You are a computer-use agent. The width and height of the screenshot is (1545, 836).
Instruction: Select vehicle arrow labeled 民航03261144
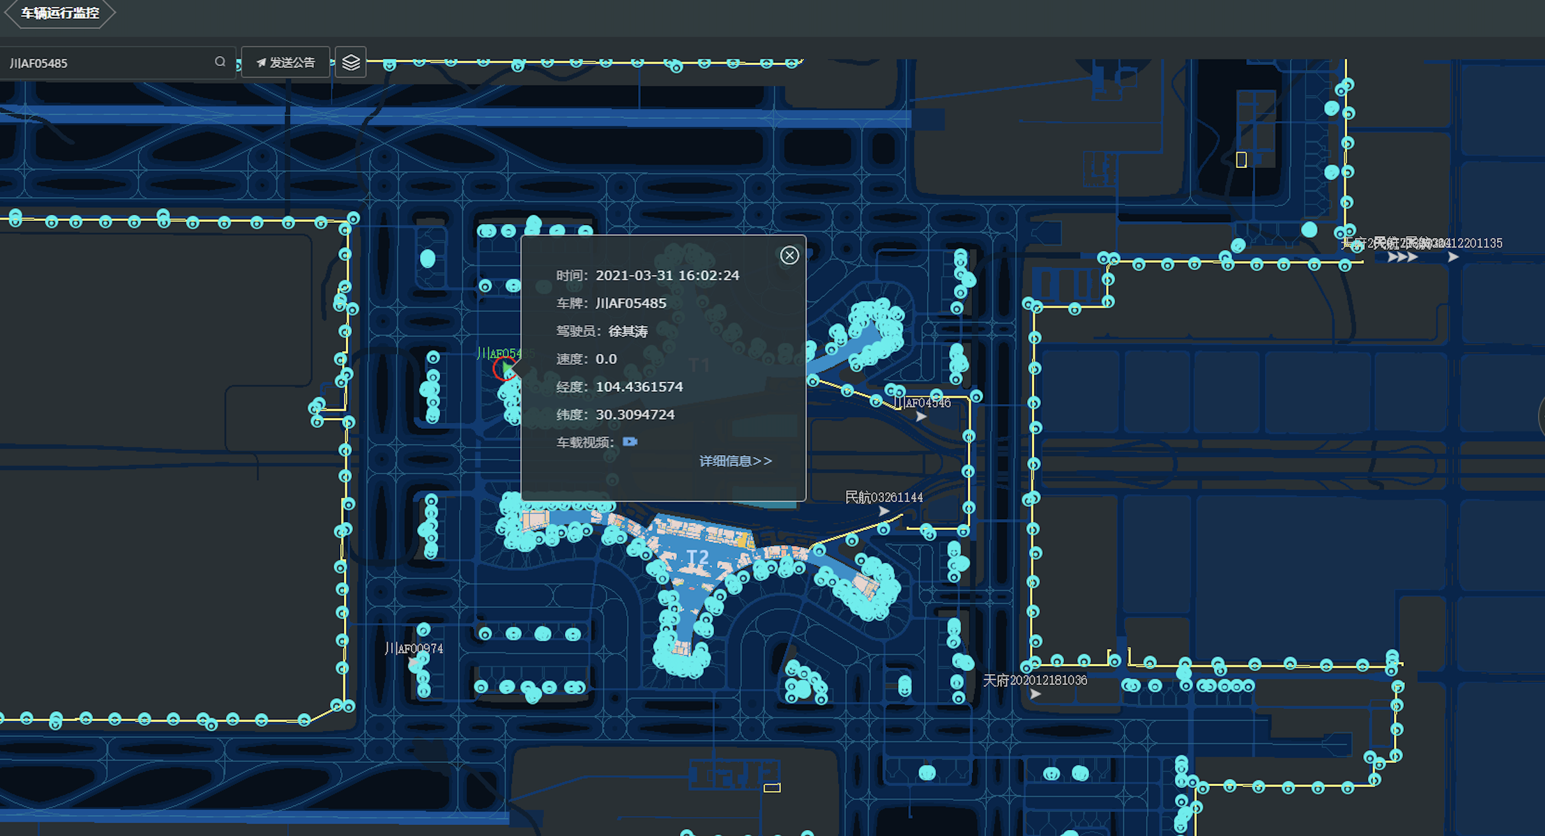[x=884, y=512]
